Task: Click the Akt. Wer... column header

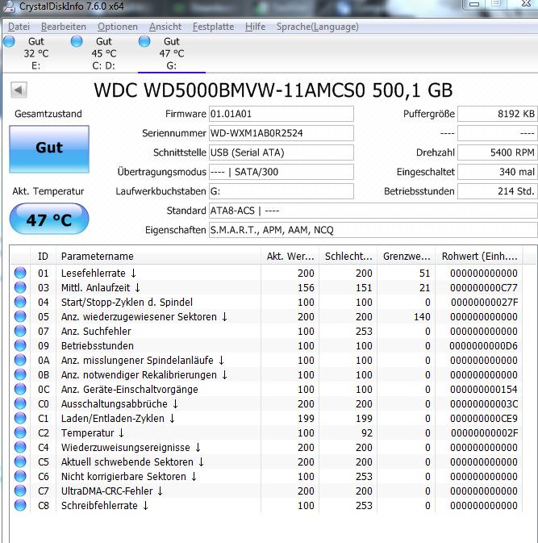Action: click(x=290, y=257)
